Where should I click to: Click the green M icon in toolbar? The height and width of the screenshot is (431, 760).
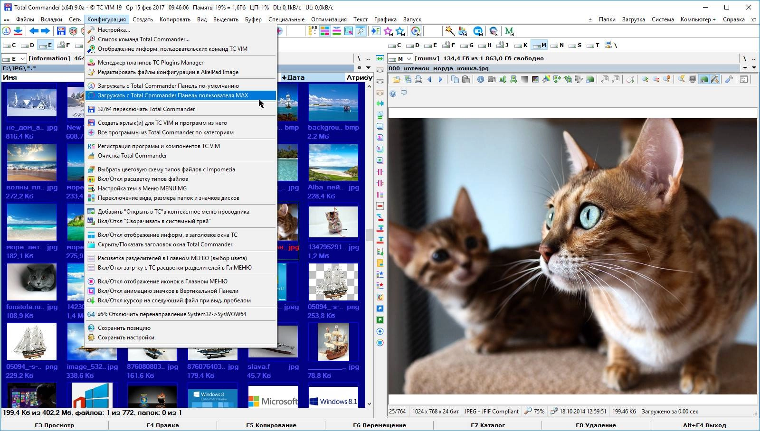click(509, 31)
